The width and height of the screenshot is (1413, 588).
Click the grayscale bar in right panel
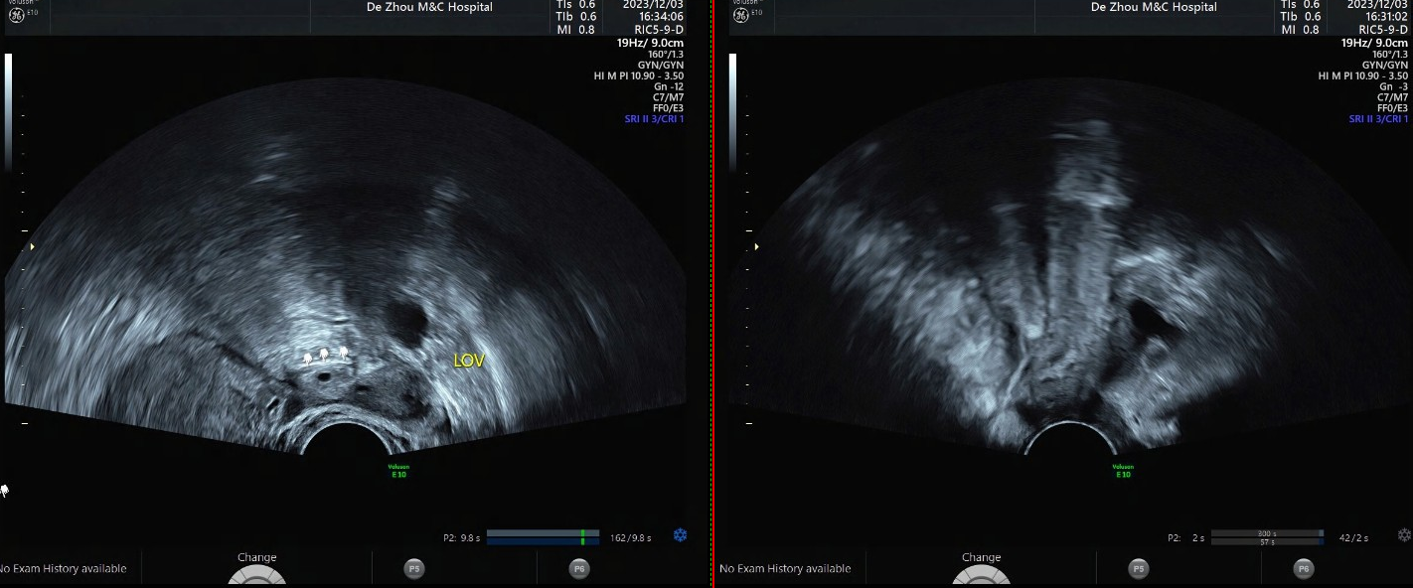tap(733, 111)
